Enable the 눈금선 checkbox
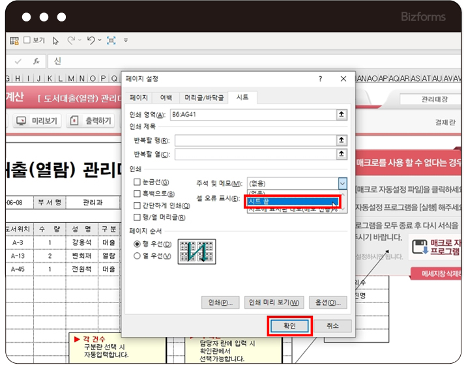 [137, 182]
